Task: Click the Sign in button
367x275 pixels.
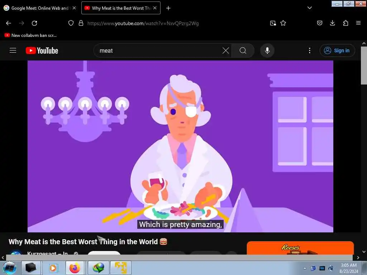Action: [x=337, y=50]
